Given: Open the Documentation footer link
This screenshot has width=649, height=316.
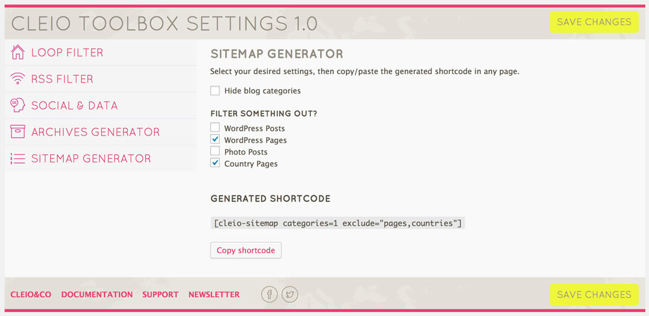Looking at the screenshot, I should 97,295.
